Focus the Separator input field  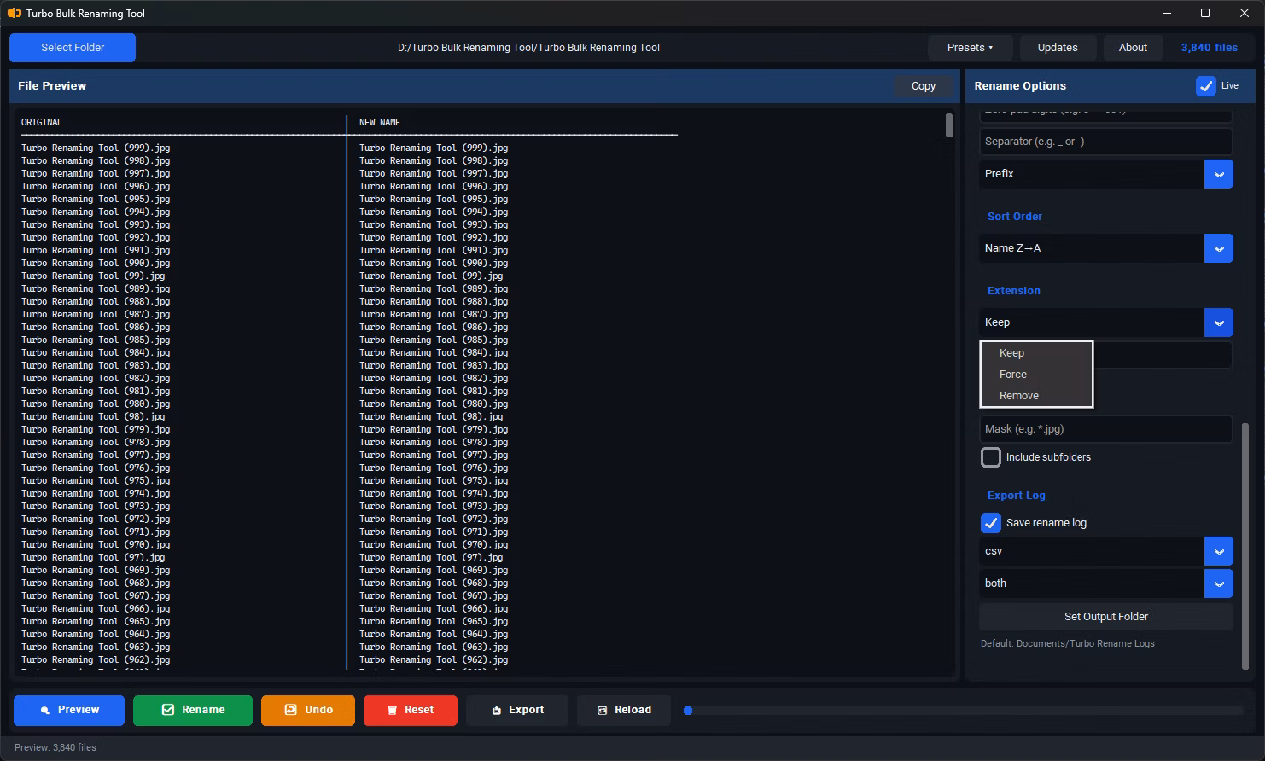[x=1106, y=142]
